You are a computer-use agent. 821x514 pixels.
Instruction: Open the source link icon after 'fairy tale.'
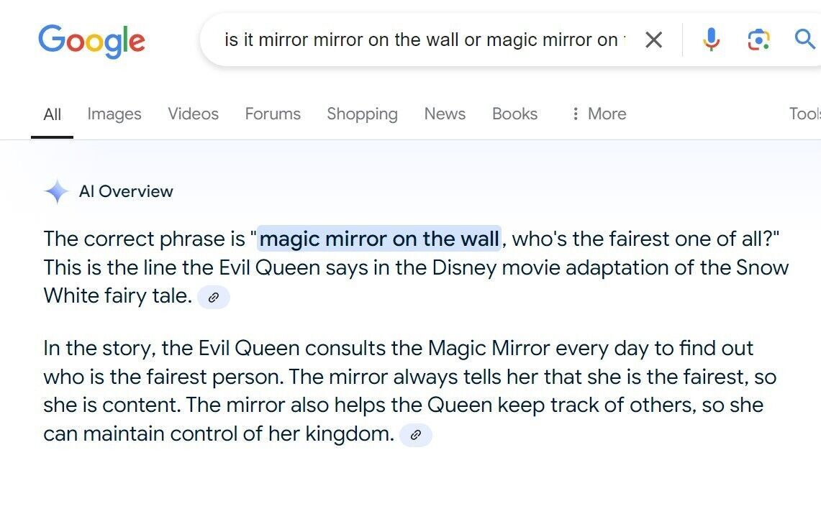214,298
